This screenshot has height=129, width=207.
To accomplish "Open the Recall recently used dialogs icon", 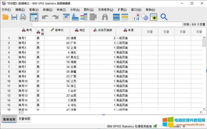I will (34, 17).
